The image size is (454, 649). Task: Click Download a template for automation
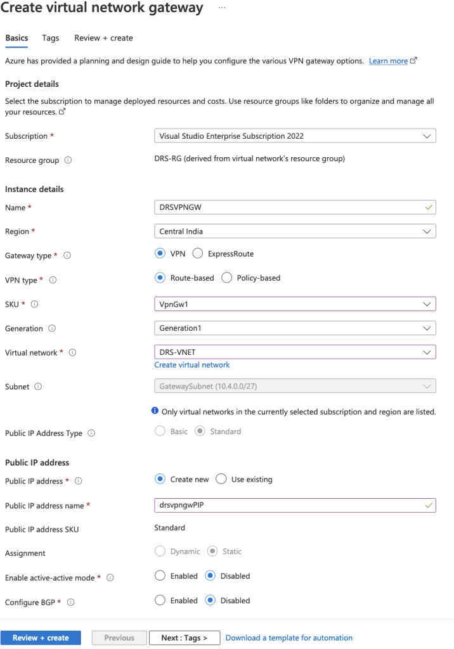point(289,638)
